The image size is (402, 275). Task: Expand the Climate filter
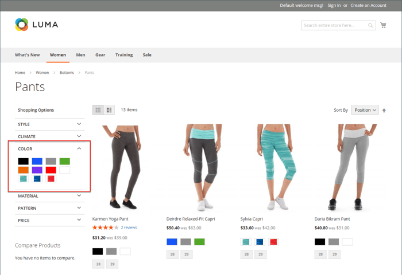pyautogui.click(x=50, y=136)
